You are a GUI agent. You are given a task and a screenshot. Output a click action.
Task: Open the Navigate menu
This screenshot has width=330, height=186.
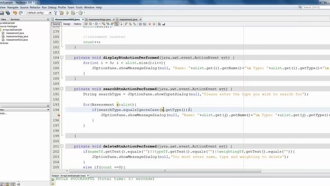click(x=12, y=7)
